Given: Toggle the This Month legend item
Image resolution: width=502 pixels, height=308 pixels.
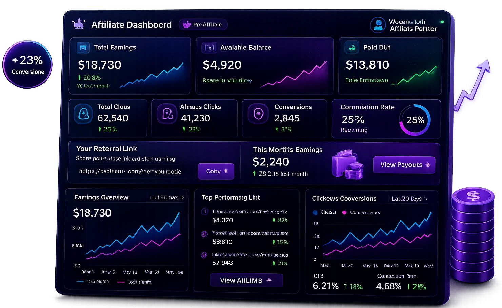Looking at the screenshot, I should coord(93,281).
